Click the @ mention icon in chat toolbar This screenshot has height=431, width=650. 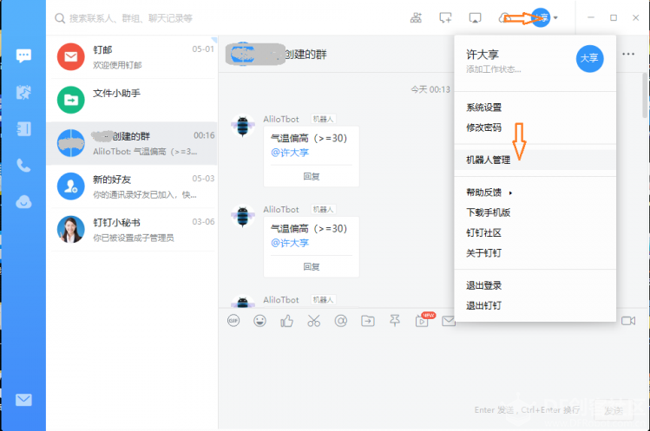[341, 321]
